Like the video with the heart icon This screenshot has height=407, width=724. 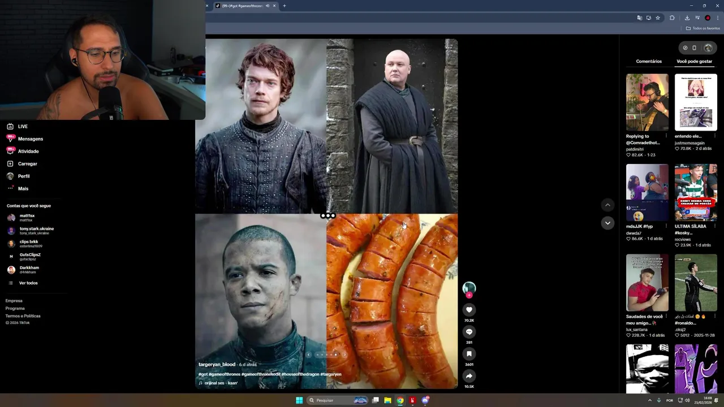[469, 310]
